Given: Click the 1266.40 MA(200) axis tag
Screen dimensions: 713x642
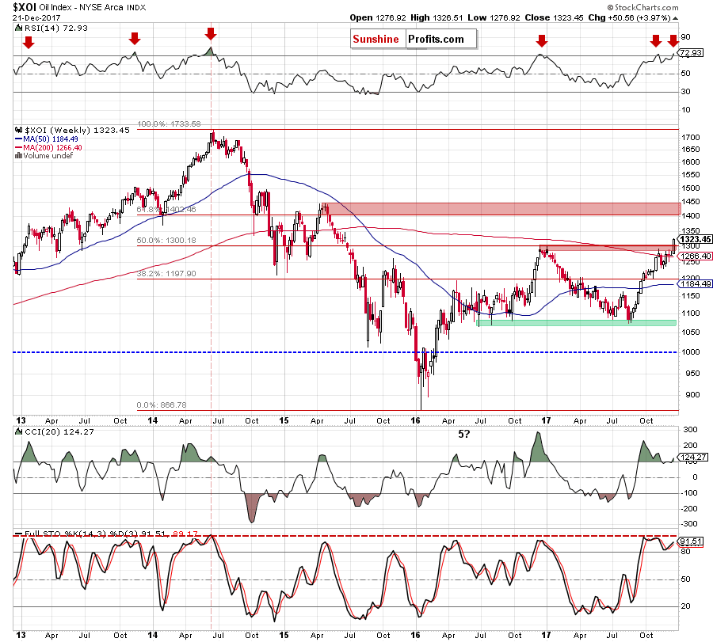Looking at the screenshot, I should 694,256.
